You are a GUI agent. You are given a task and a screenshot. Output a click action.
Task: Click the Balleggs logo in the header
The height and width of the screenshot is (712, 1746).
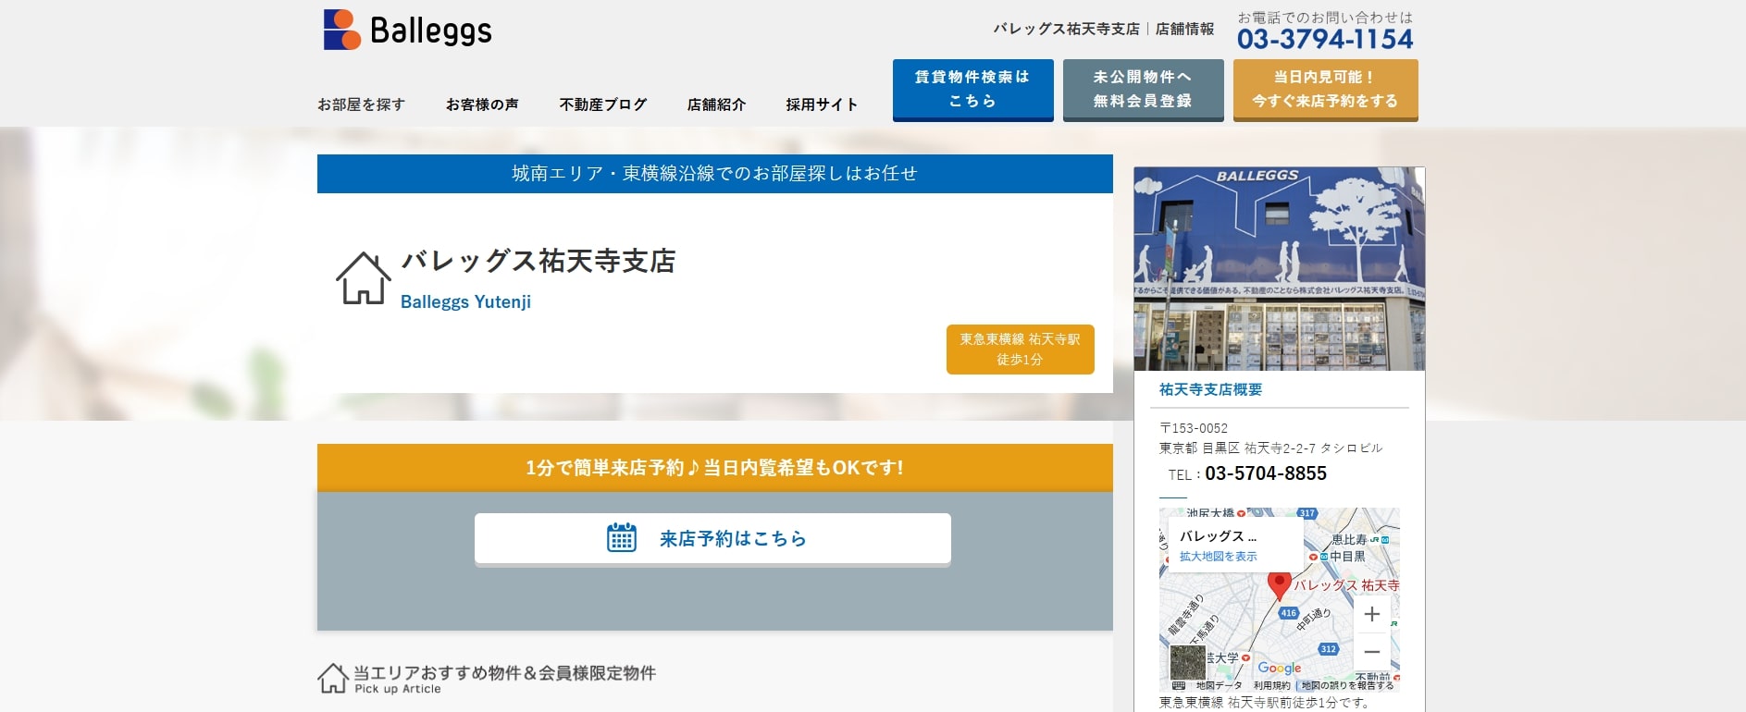[407, 30]
